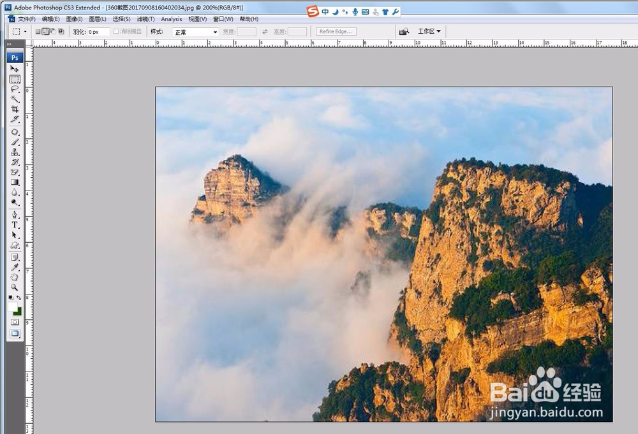This screenshot has width=638, height=434.
Task: Click the 羽化 feather input field
Action: tap(98, 32)
